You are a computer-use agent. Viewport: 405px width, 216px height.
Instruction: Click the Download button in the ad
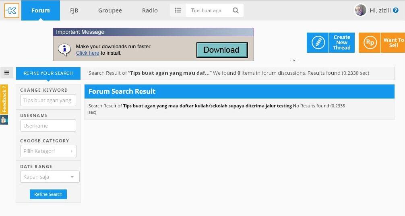point(221,50)
